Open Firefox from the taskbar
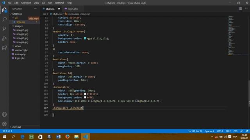This screenshot has width=250, height=140. tap(67, 136)
